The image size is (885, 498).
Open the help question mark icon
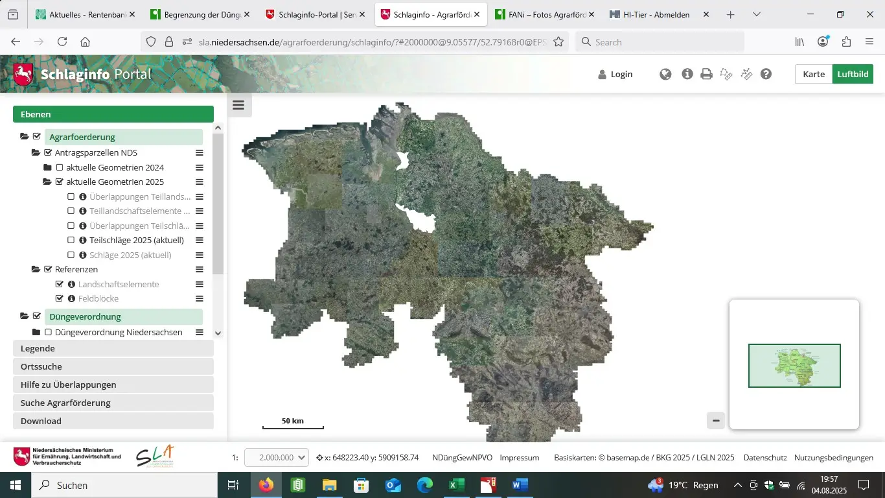(x=766, y=75)
